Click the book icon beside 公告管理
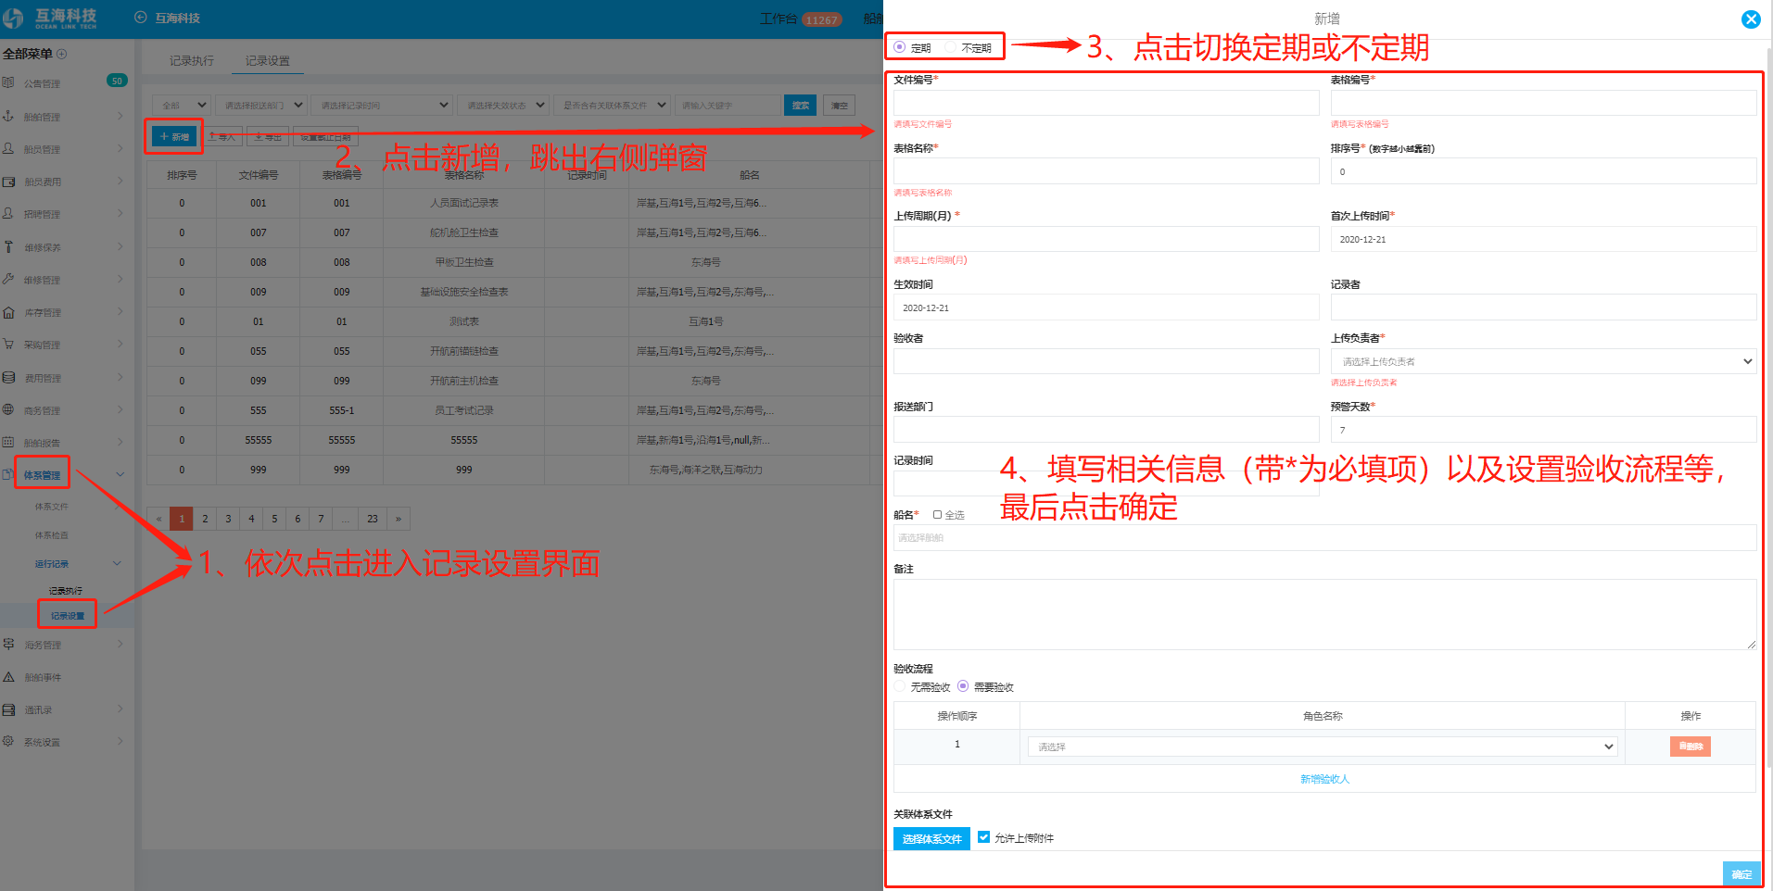Viewport: 1773px width, 891px height. click(x=8, y=82)
